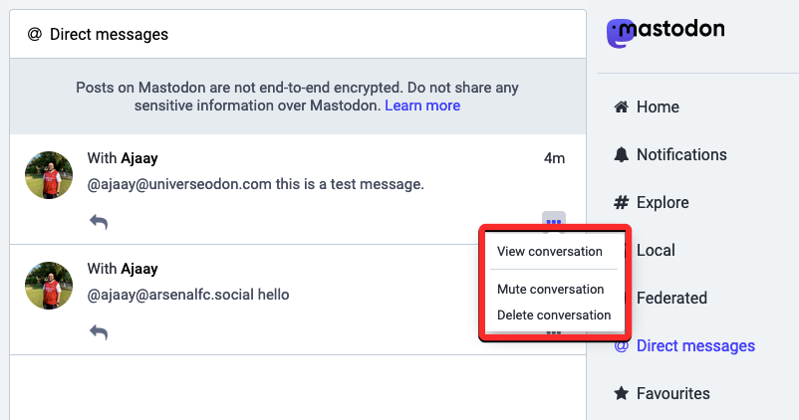The width and height of the screenshot is (799, 420).
Task: Choose Mute conversation in the dropdown
Action: click(551, 289)
